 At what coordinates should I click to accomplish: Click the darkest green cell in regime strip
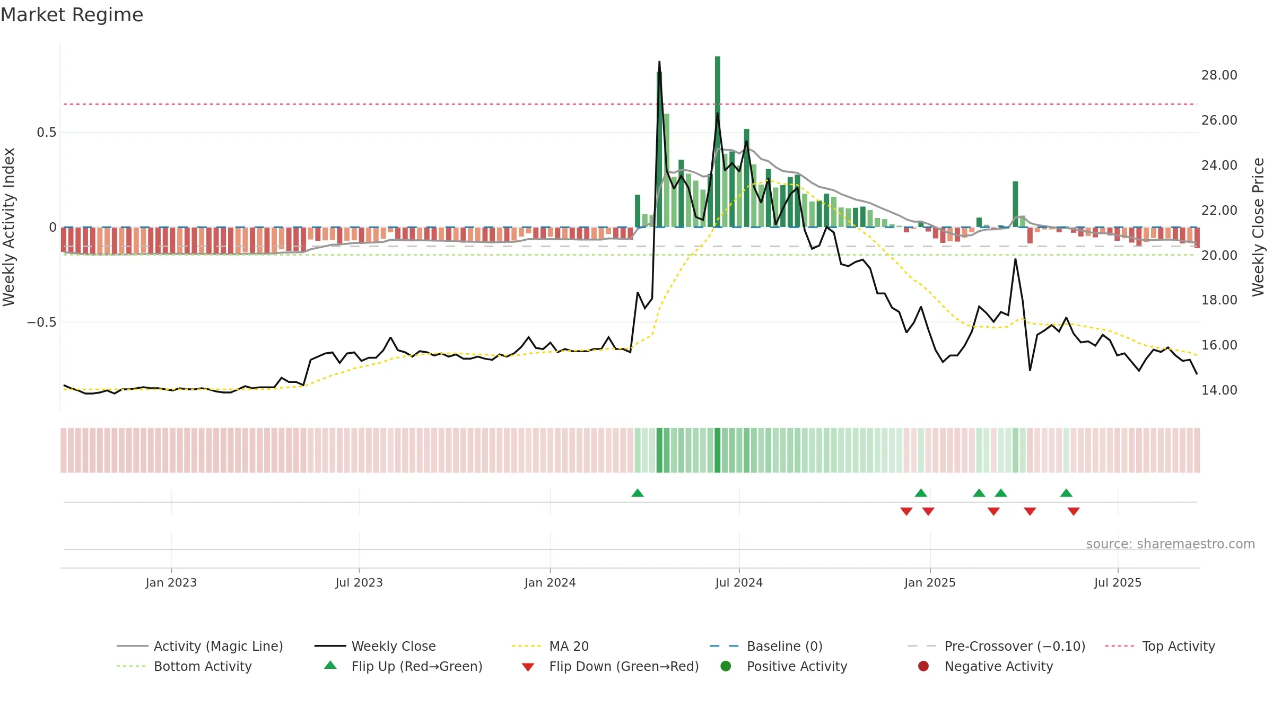718,450
